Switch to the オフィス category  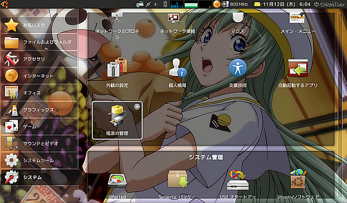39,92
